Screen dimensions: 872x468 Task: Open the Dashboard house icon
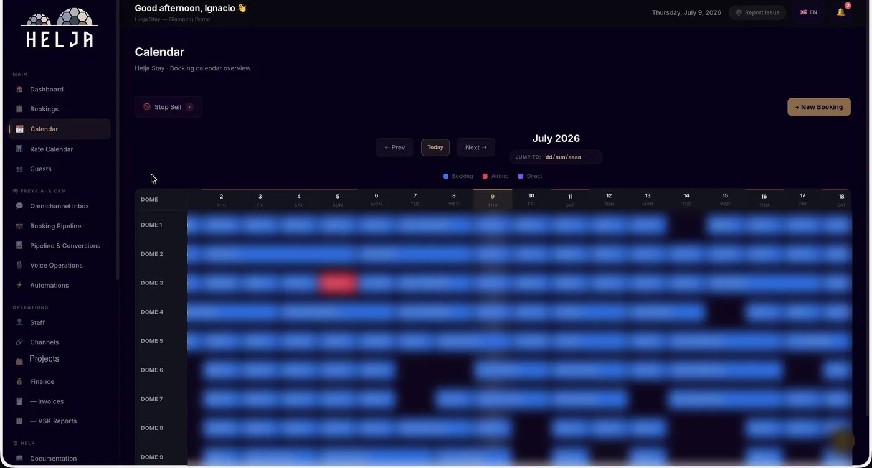pos(19,89)
